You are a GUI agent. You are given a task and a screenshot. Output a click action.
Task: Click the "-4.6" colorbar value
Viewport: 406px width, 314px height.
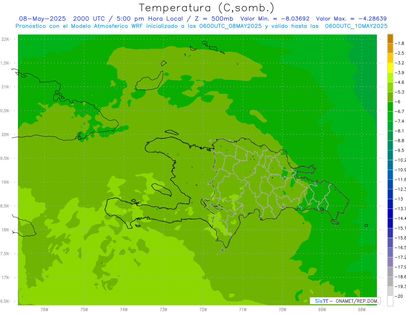(x=400, y=82)
